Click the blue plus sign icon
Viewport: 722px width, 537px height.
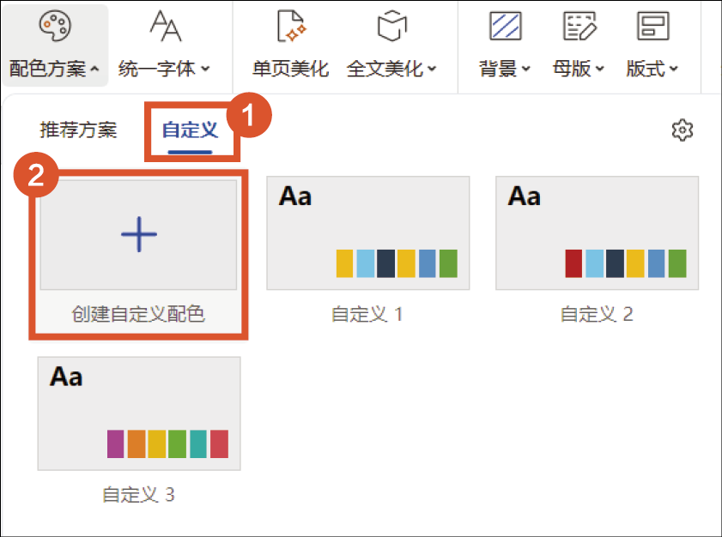coord(138,234)
